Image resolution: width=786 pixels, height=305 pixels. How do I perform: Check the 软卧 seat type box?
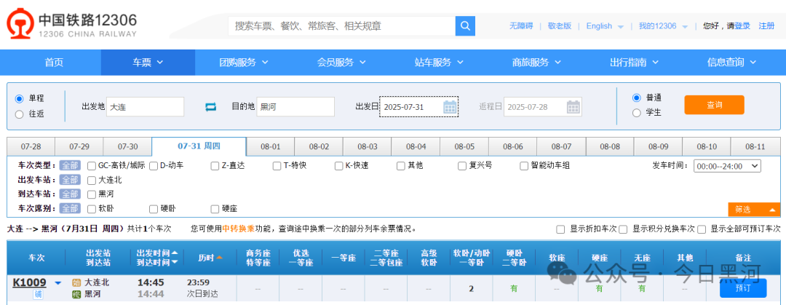coord(91,209)
